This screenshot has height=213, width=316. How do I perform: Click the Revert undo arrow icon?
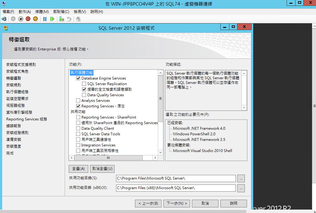pos(69,19)
